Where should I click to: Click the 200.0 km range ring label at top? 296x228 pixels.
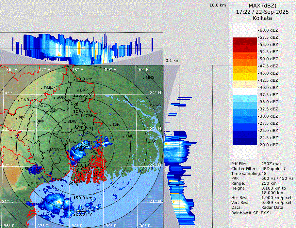coord(82,79)
